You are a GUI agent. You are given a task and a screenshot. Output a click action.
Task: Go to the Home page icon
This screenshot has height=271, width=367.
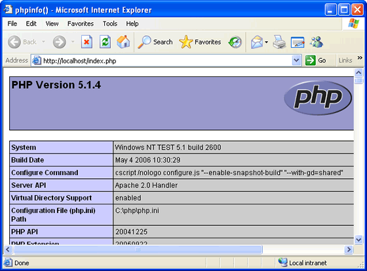[x=123, y=42]
